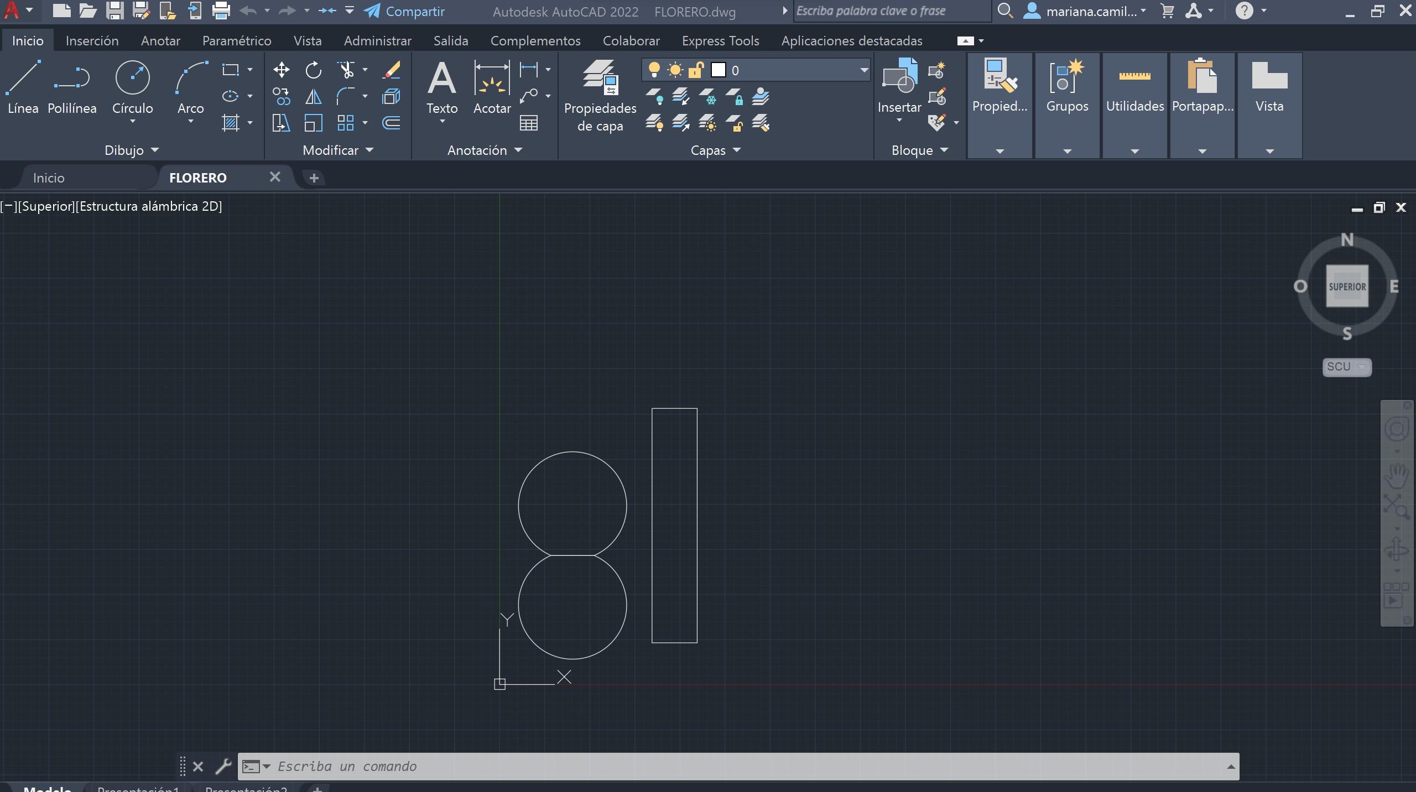Expand the Modificar panel
The image size is (1416, 792).
click(x=338, y=150)
